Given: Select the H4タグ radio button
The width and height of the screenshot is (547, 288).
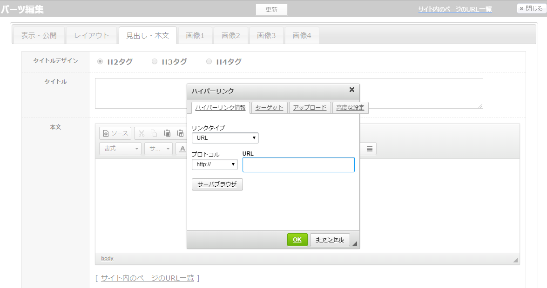Looking at the screenshot, I should click(x=209, y=61).
